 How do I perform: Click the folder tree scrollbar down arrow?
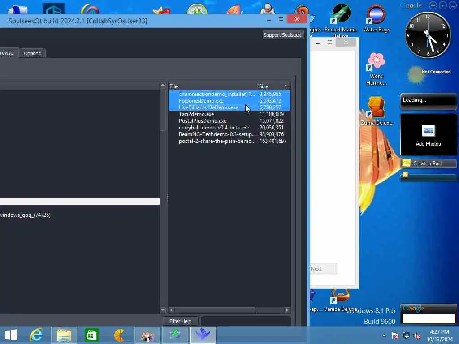point(163,310)
